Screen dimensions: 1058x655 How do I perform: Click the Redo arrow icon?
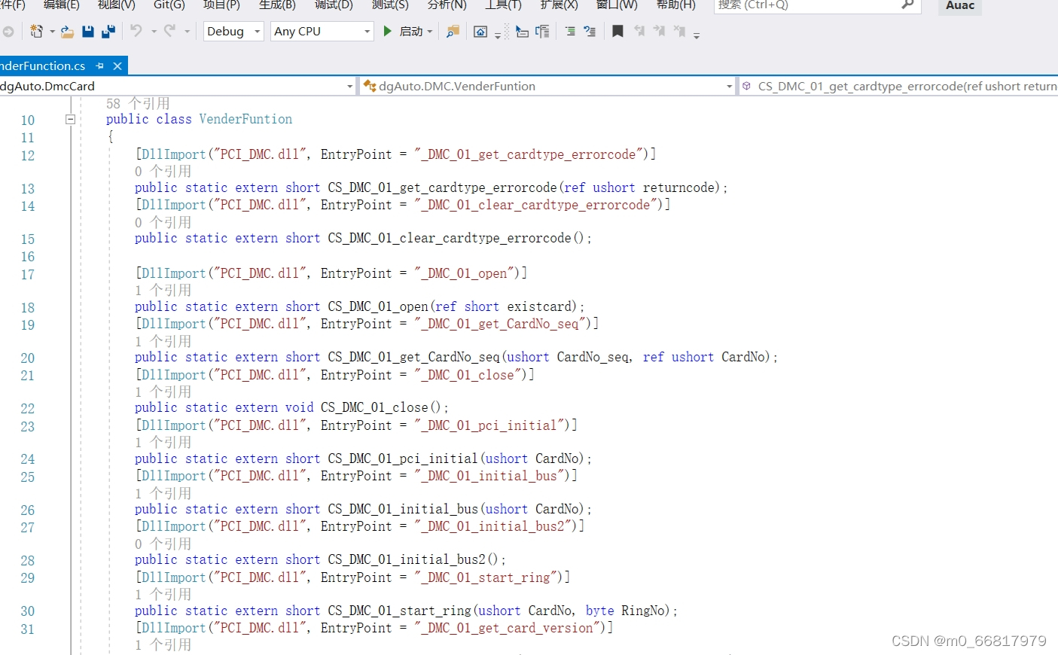pos(169,31)
